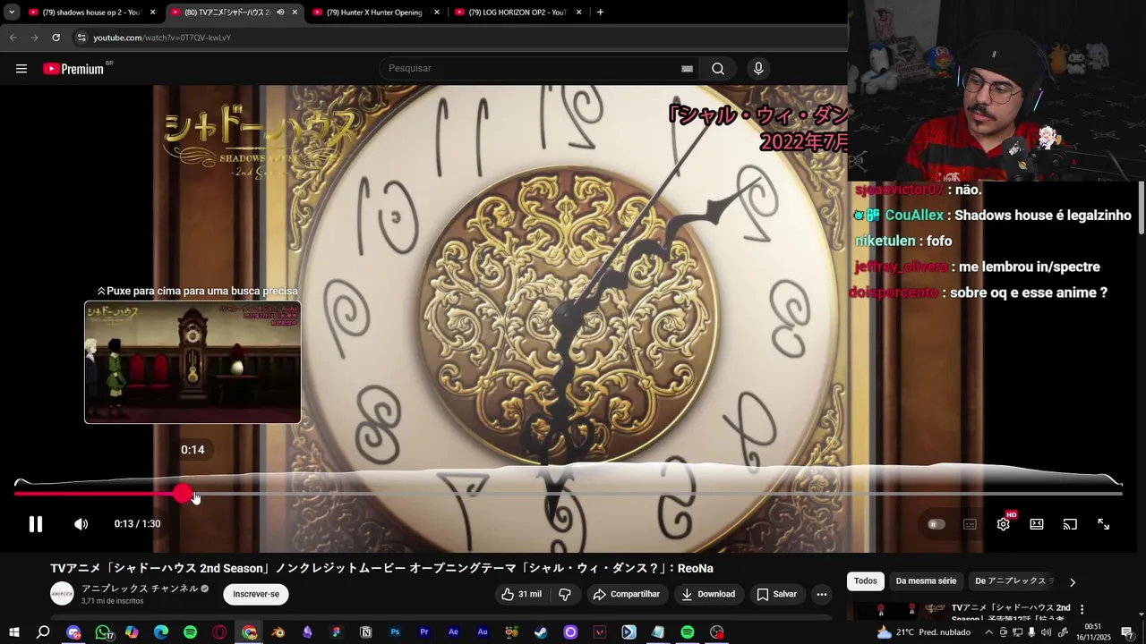Open the Windows Start menu
This screenshot has width=1146, height=644.
(x=13, y=632)
